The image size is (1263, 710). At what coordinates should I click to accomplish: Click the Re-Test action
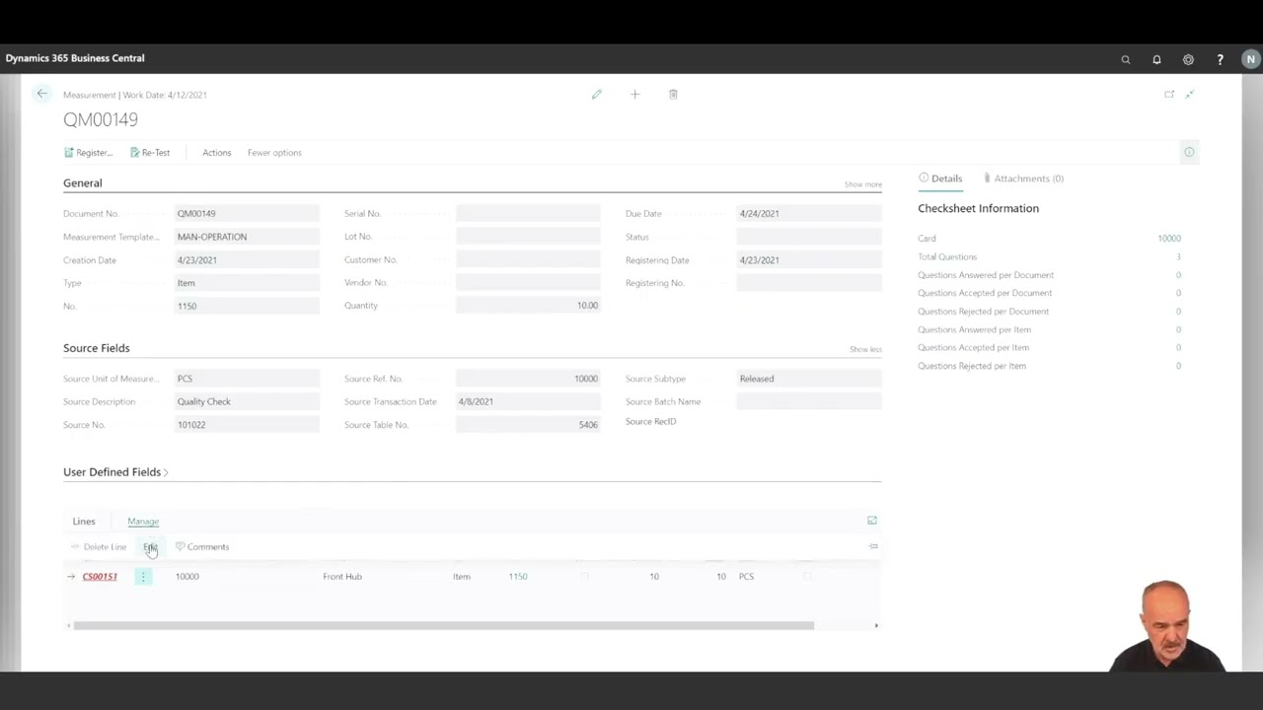tap(150, 153)
